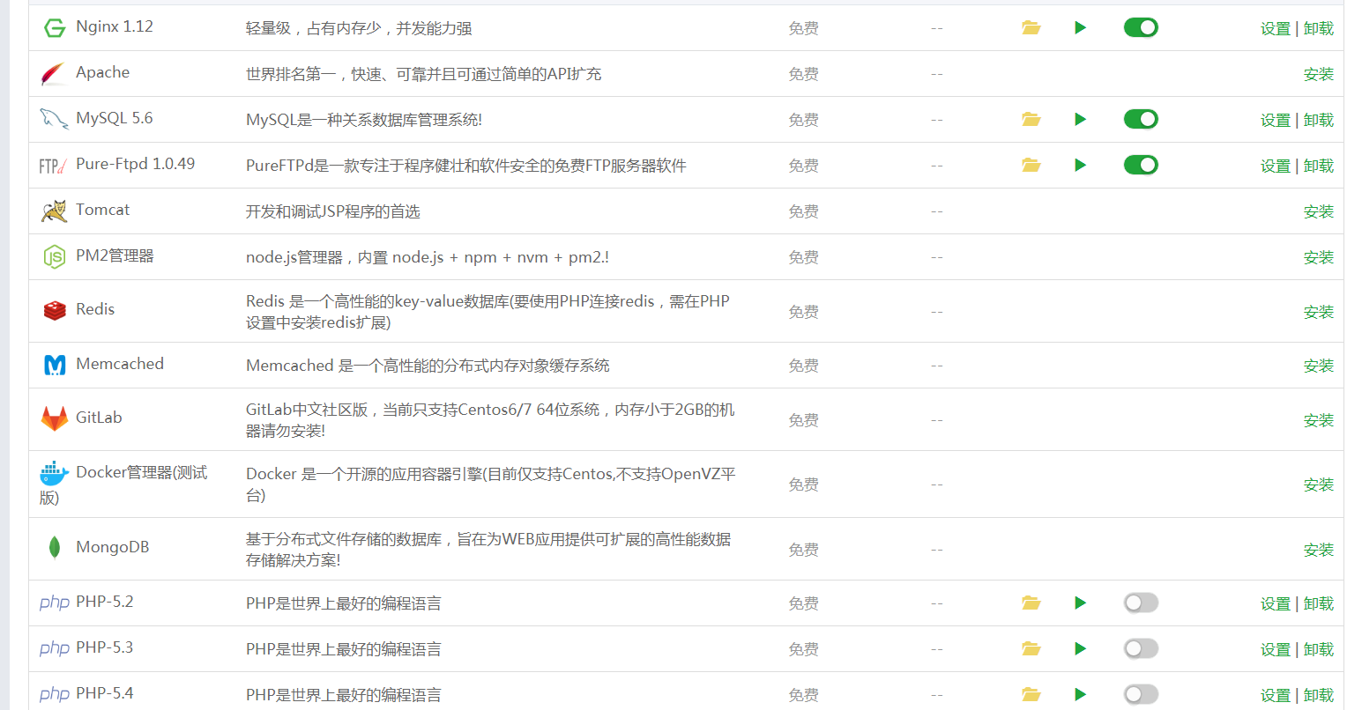This screenshot has width=1362, height=710.
Task: Click the 'Docker管理器(测试版)' name text
Action: pyautogui.click(x=123, y=484)
